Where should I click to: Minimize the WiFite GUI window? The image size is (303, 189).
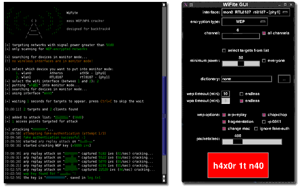279,5
